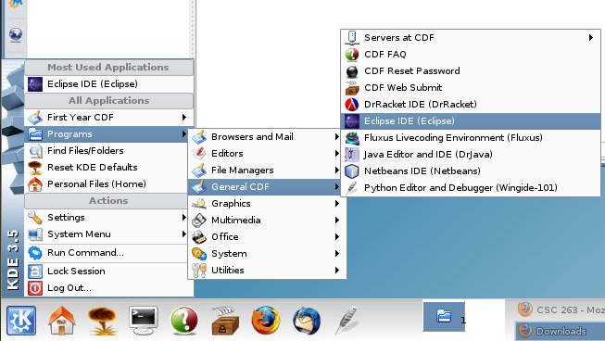Click the CDF Reset Password ball icon
The height and width of the screenshot is (341, 605).
[x=352, y=71]
